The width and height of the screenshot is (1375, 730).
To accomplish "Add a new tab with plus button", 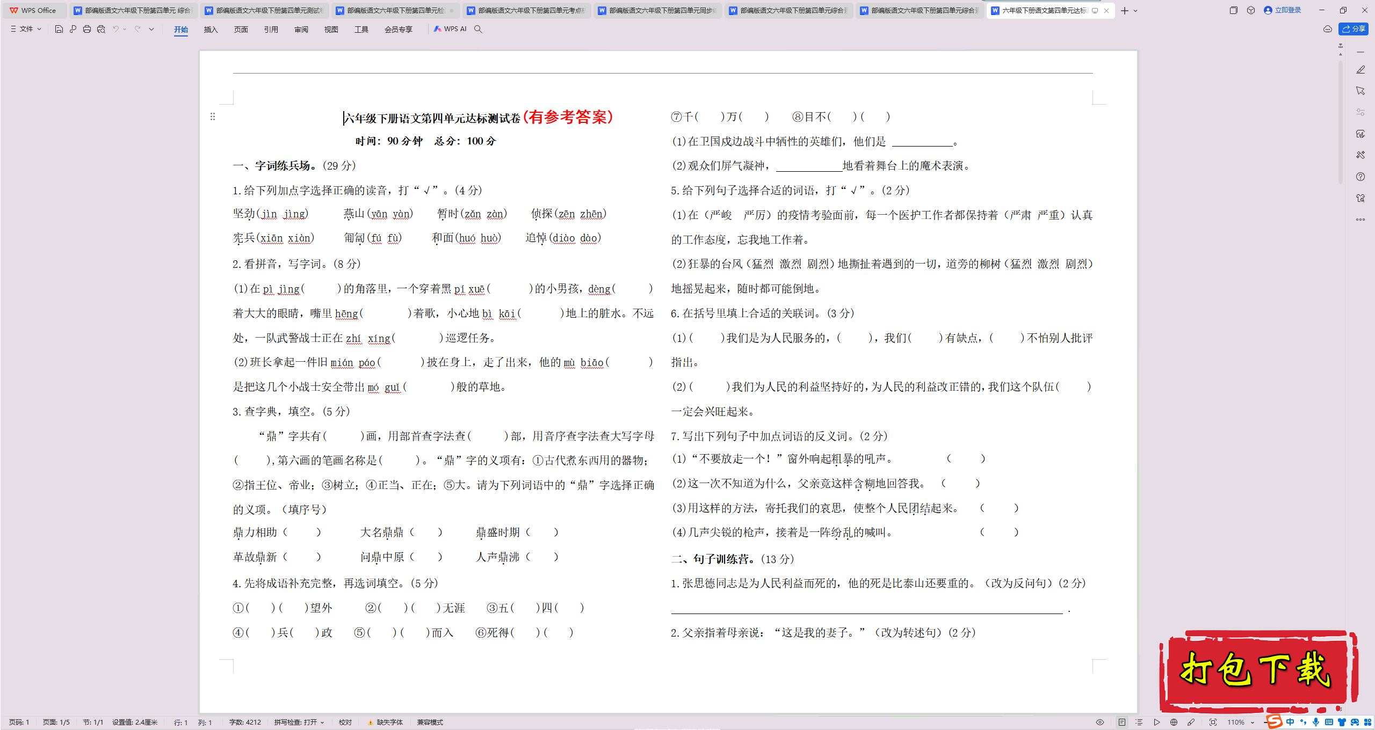I will (x=1124, y=11).
